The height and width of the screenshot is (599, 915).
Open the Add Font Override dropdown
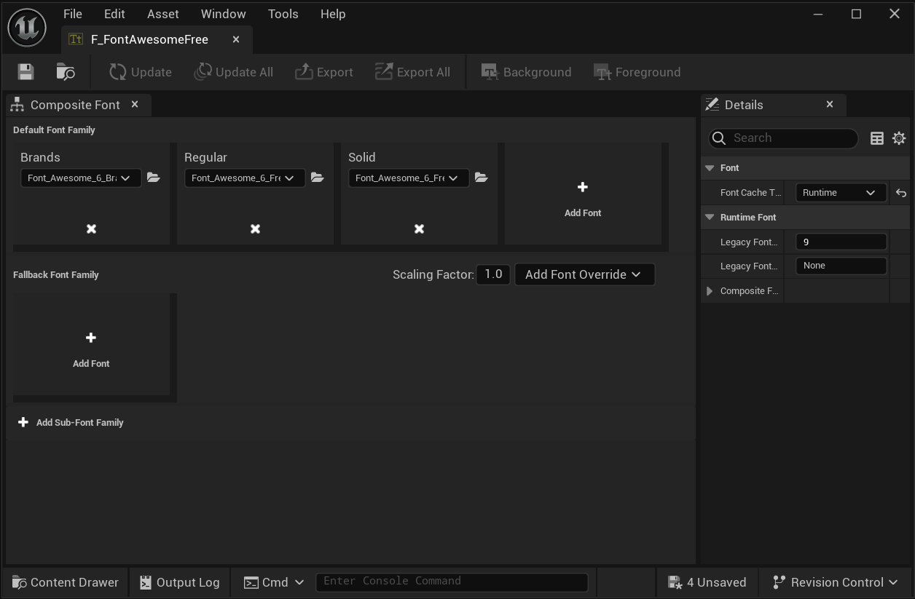pyautogui.click(x=584, y=274)
